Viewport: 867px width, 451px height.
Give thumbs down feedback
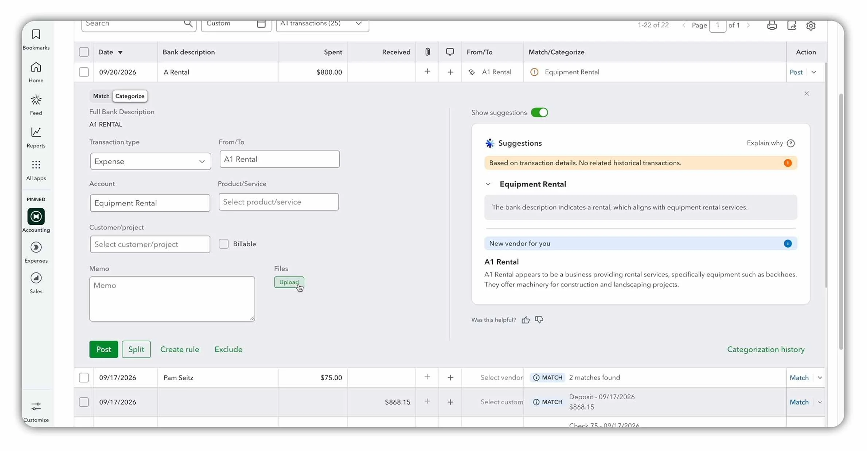click(x=539, y=319)
